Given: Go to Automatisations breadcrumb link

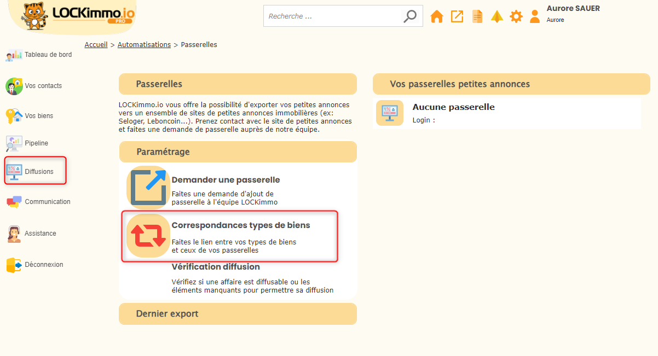Looking at the screenshot, I should pyautogui.click(x=144, y=44).
